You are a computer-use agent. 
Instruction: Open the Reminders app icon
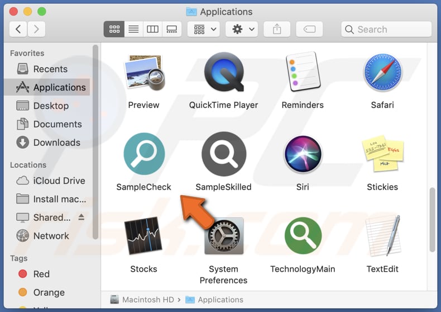click(x=303, y=72)
